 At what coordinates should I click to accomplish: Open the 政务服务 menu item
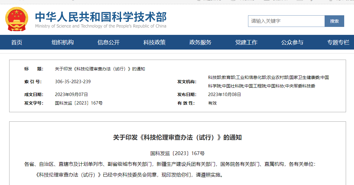coord(200,43)
